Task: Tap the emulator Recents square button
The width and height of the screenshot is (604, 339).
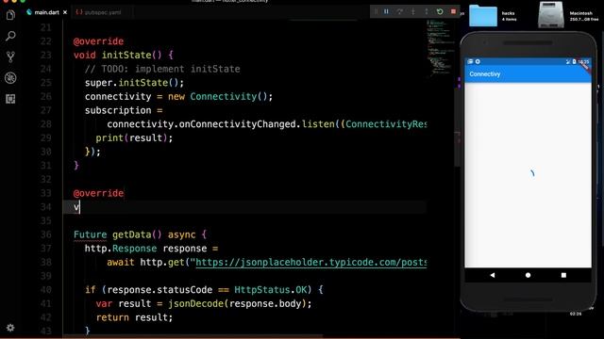Action: pos(563,275)
